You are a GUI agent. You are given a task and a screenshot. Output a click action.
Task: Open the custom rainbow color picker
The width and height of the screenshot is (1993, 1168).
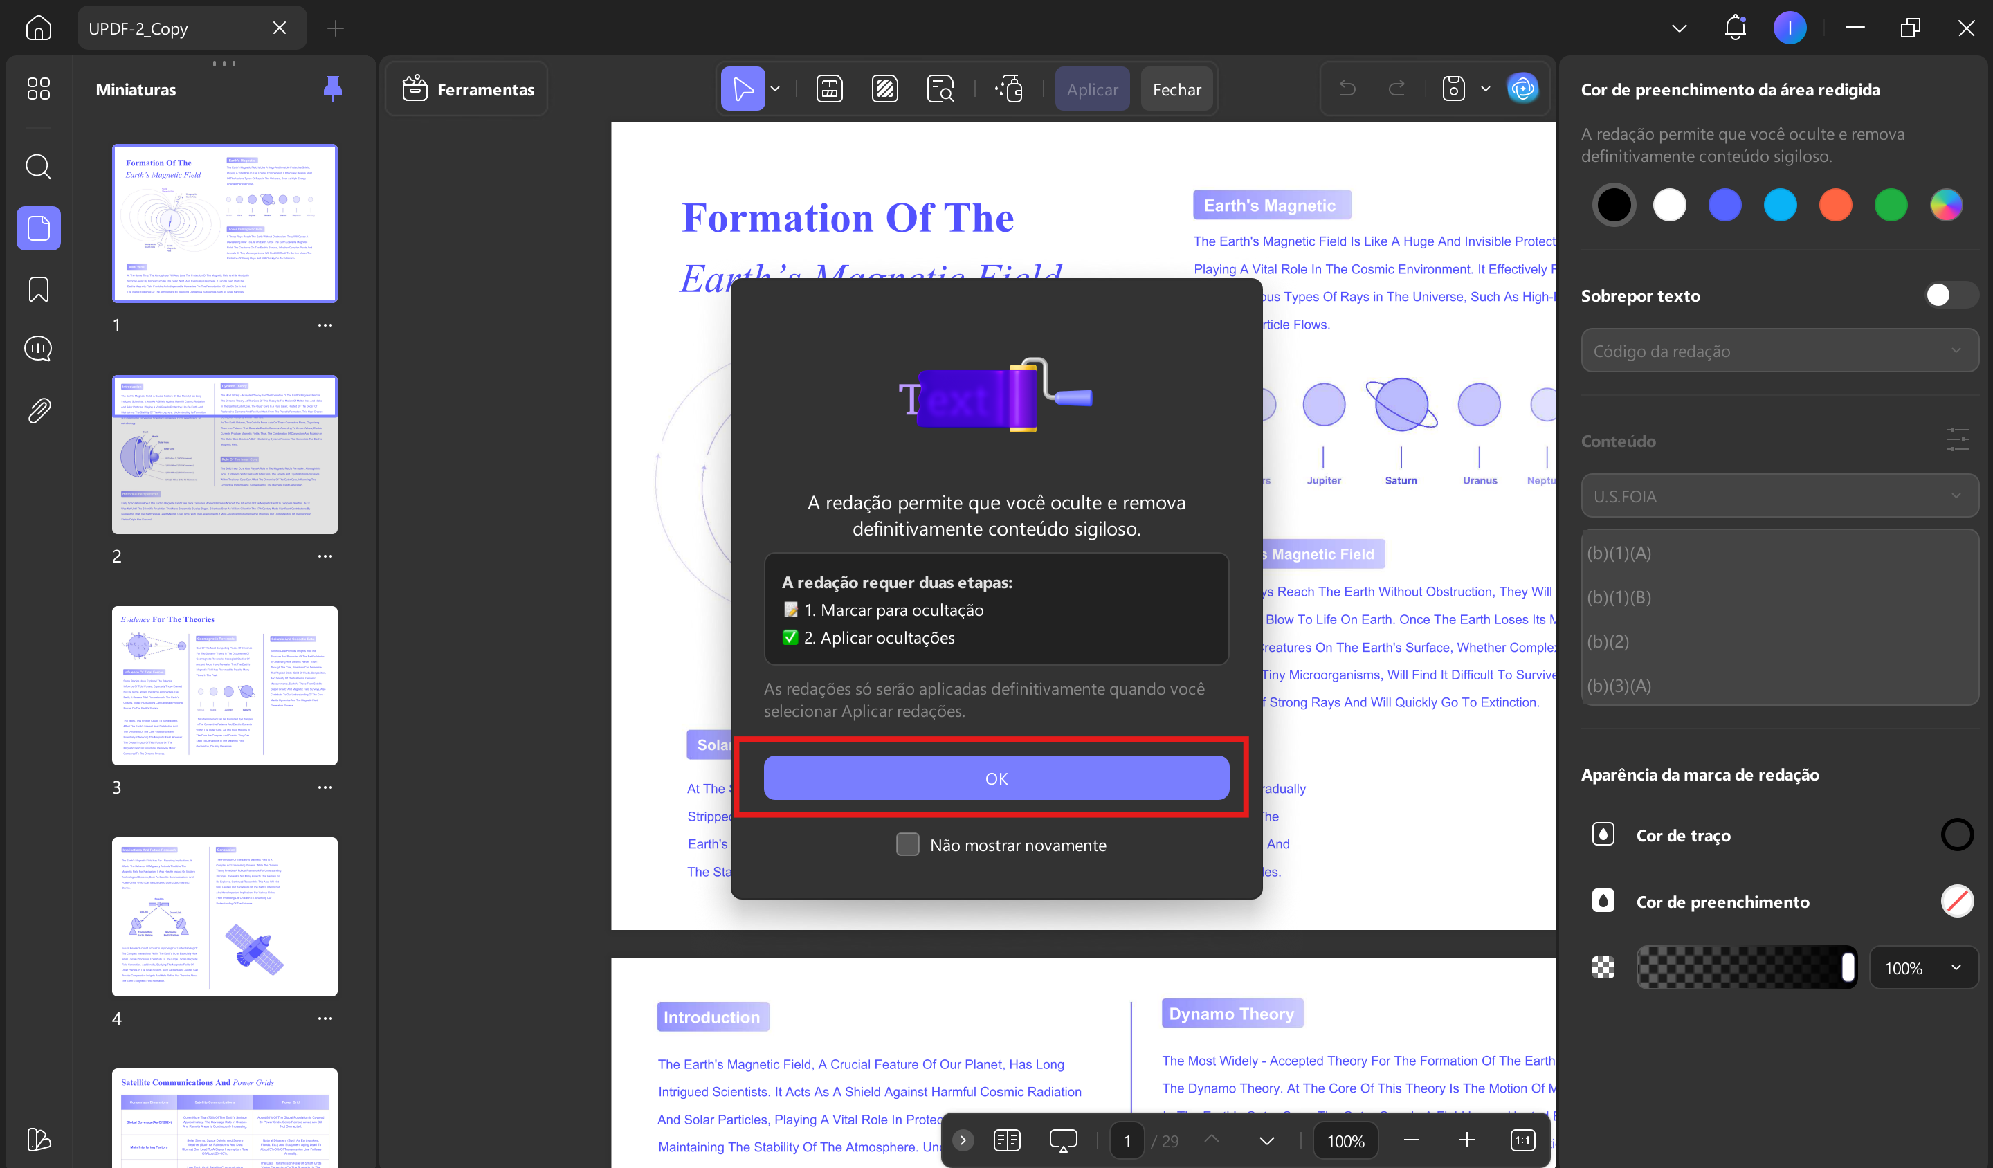coord(1945,205)
